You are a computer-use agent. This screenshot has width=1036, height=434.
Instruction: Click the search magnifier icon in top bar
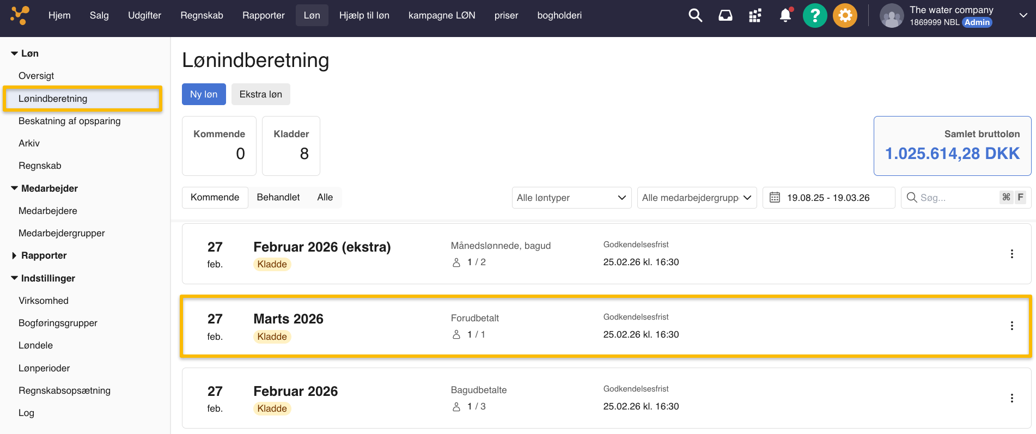(695, 15)
